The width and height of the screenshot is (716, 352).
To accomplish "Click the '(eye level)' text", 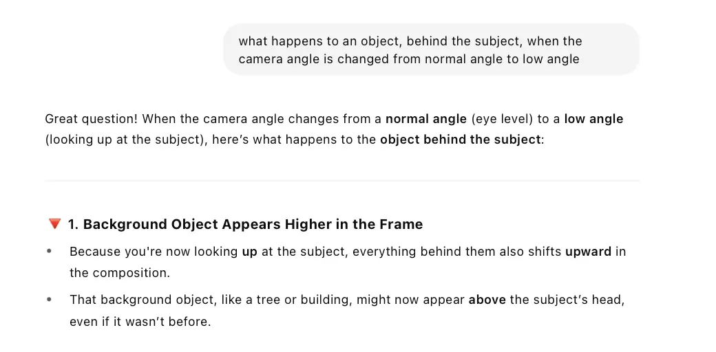I will (x=502, y=119).
